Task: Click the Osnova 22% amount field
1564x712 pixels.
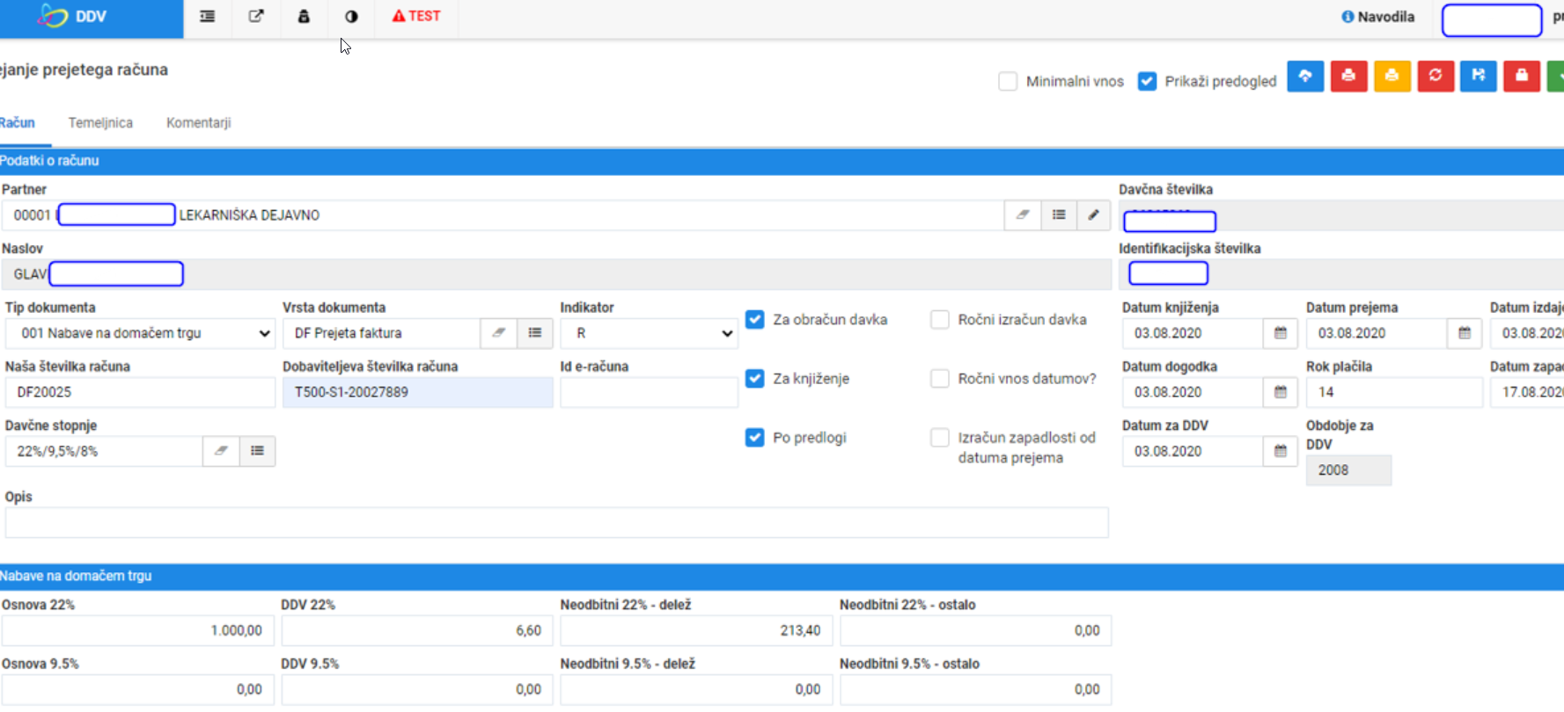Action: click(x=138, y=630)
